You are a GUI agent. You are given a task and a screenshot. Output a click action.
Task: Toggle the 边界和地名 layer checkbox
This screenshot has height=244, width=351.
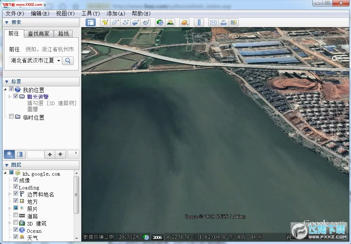point(16,193)
